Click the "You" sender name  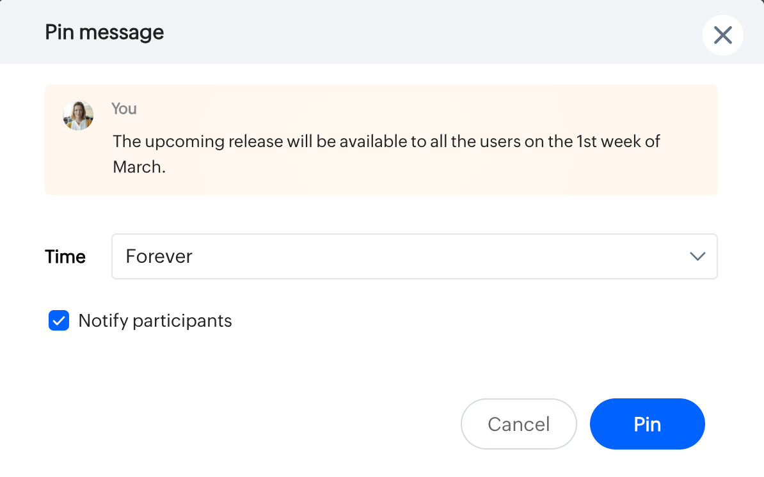click(x=124, y=109)
